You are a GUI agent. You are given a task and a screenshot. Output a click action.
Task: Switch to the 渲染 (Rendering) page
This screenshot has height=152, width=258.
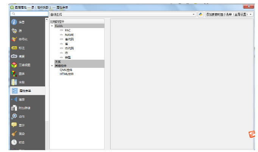[28, 134]
